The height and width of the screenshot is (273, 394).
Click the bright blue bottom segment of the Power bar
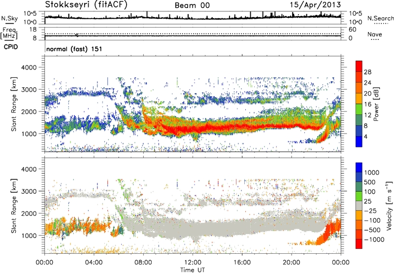[359, 141]
